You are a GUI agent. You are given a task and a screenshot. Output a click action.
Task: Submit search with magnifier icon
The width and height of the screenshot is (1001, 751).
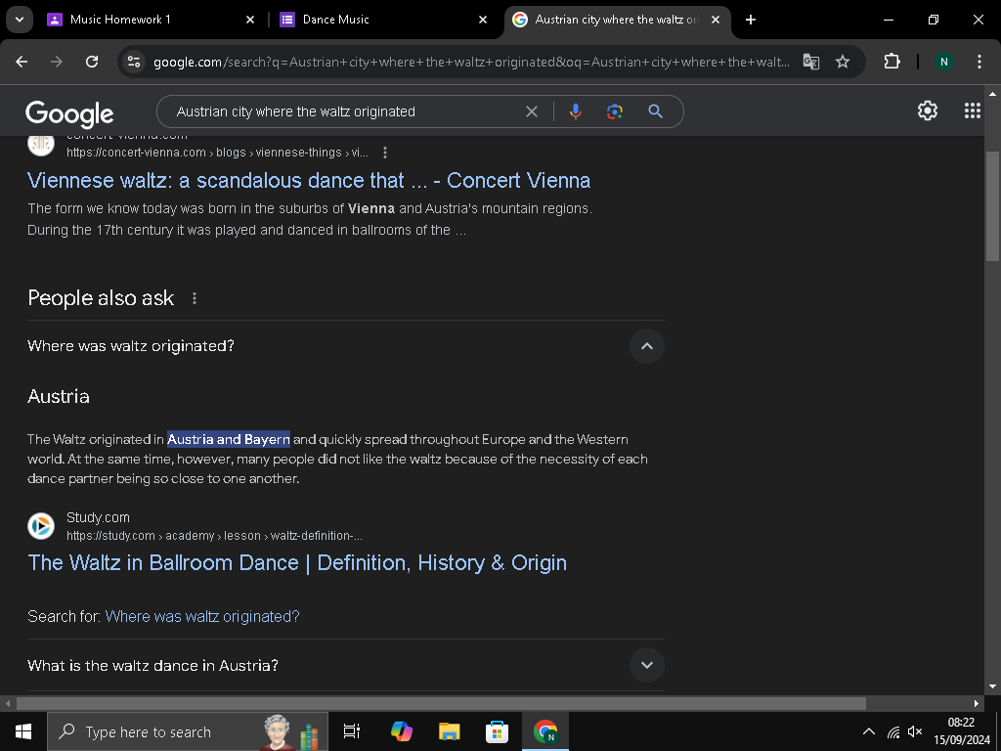[655, 111]
